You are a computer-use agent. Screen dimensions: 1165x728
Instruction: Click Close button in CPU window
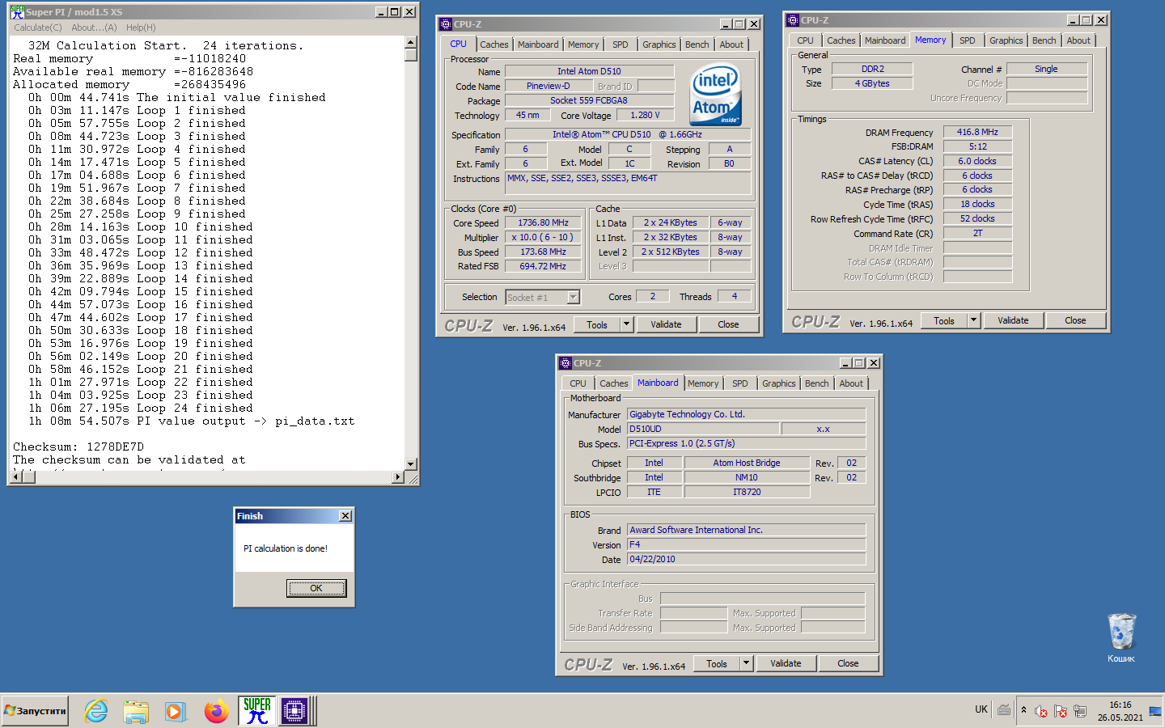pyautogui.click(x=728, y=324)
